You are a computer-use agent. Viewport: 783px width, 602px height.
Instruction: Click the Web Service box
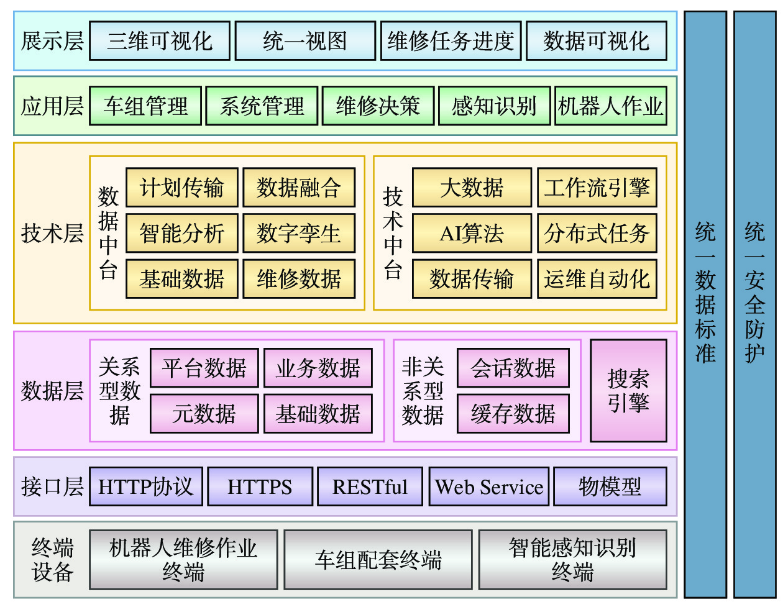[489, 486]
